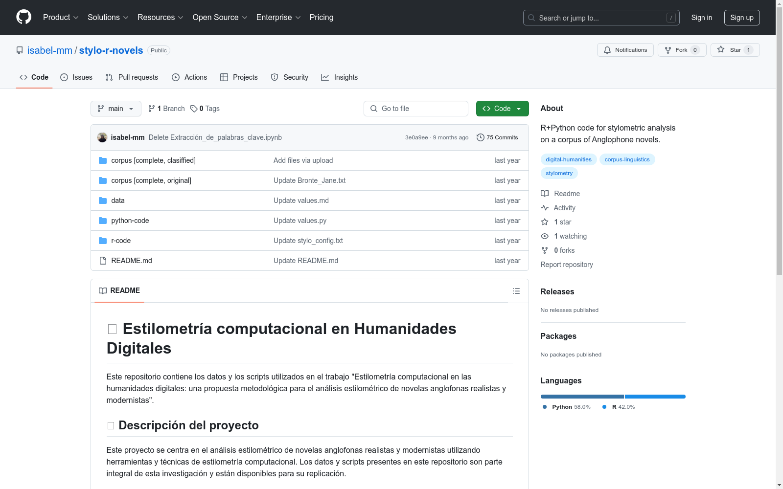Click the pulse icon next to Activity

pyautogui.click(x=545, y=208)
